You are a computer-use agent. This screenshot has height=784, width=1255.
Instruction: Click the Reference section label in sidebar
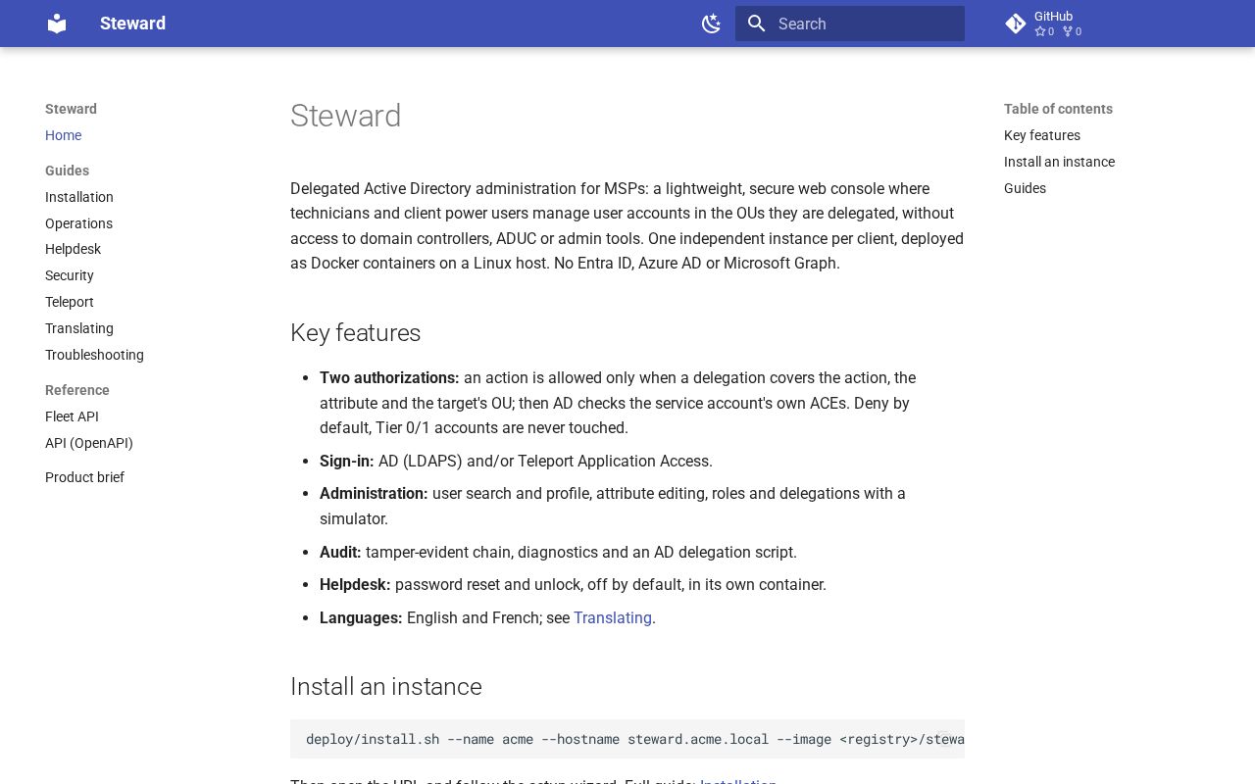coord(77,390)
